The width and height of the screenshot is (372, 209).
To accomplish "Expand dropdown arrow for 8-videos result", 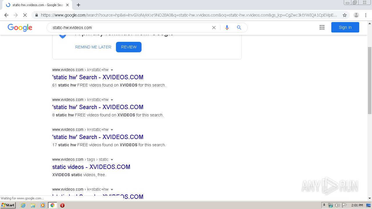I will 112,100.
